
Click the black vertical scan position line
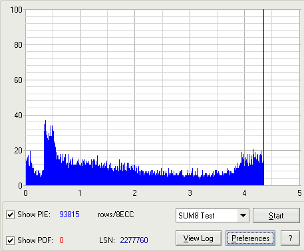coord(263,98)
